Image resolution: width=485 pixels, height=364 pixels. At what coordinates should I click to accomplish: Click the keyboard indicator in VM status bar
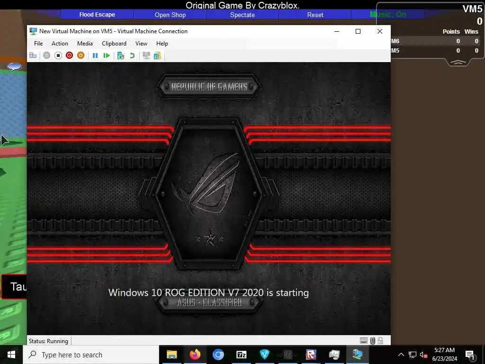[364, 341]
